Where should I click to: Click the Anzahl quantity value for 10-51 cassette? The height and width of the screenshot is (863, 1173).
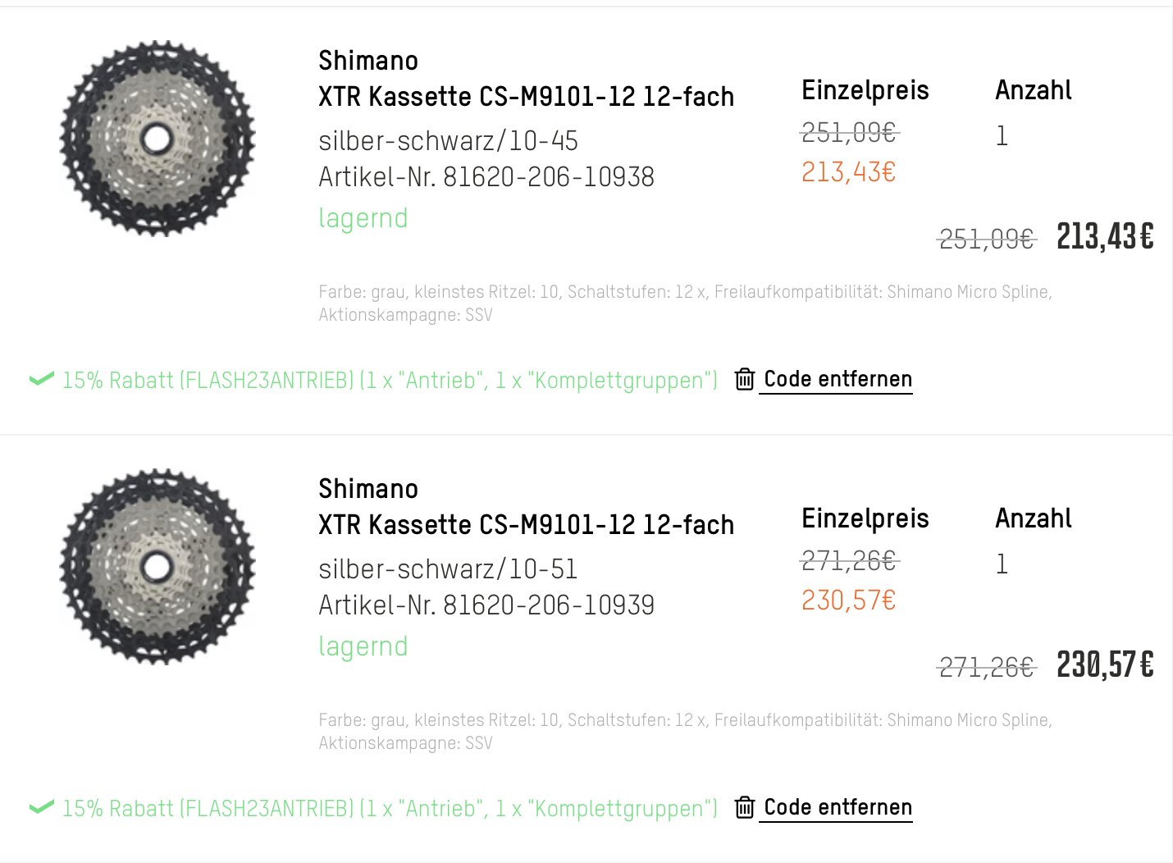coord(1002,564)
